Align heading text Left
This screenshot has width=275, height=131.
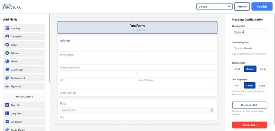click(237, 85)
